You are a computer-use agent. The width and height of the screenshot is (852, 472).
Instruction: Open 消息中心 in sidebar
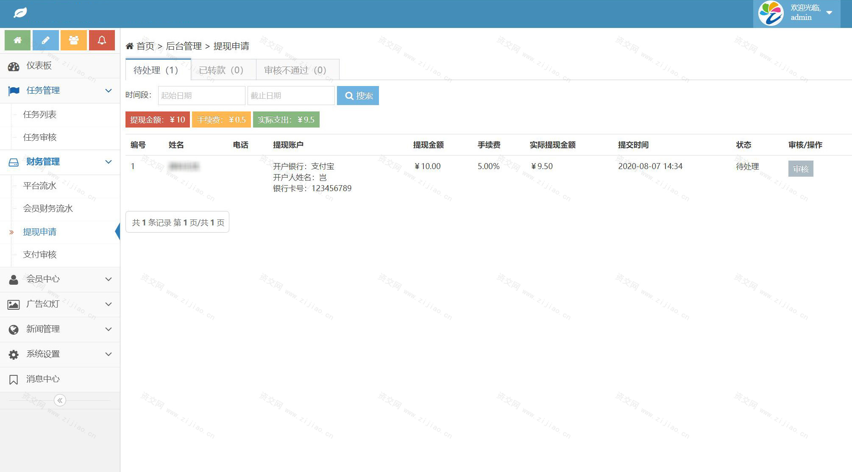click(x=60, y=379)
